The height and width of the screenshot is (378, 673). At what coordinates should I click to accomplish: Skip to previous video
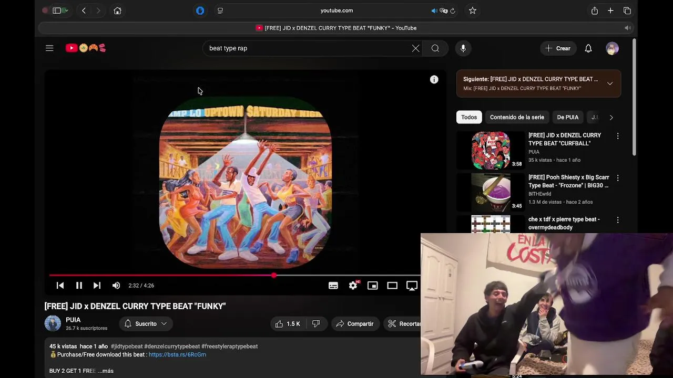pyautogui.click(x=60, y=286)
